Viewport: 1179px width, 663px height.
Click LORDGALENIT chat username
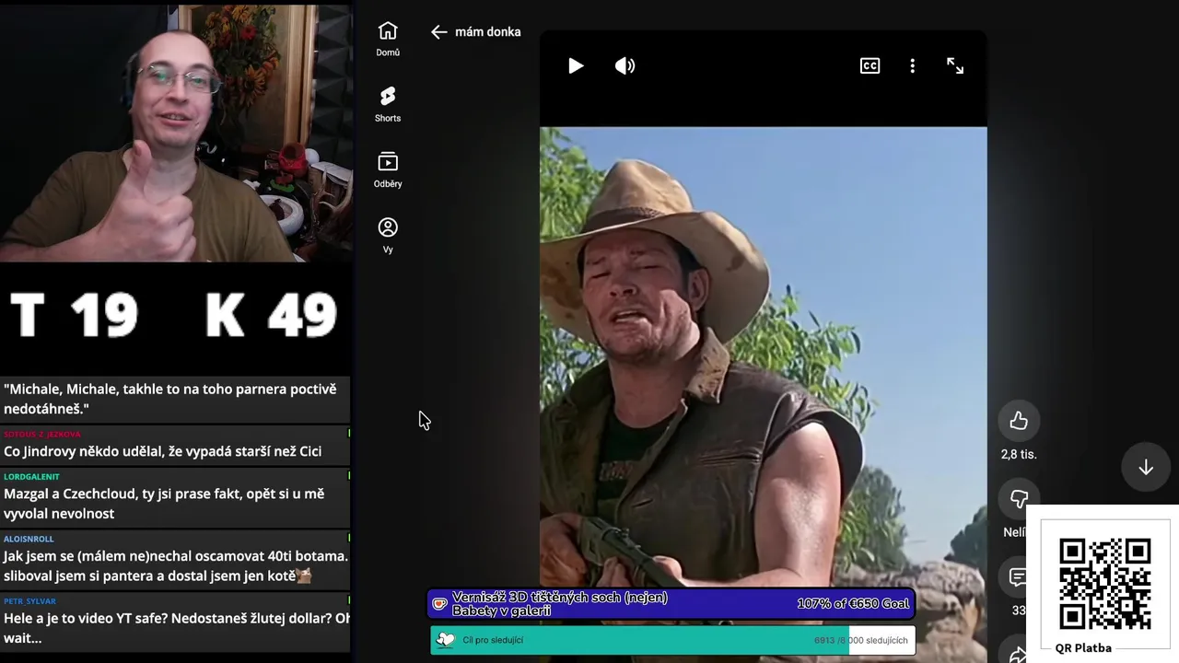coord(31,477)
